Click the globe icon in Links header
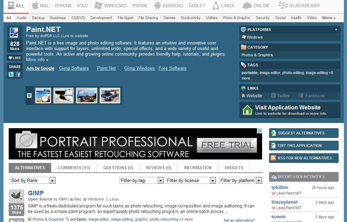Screen dimensions: 347x222 pyautogui.click(x=243, y=88)
